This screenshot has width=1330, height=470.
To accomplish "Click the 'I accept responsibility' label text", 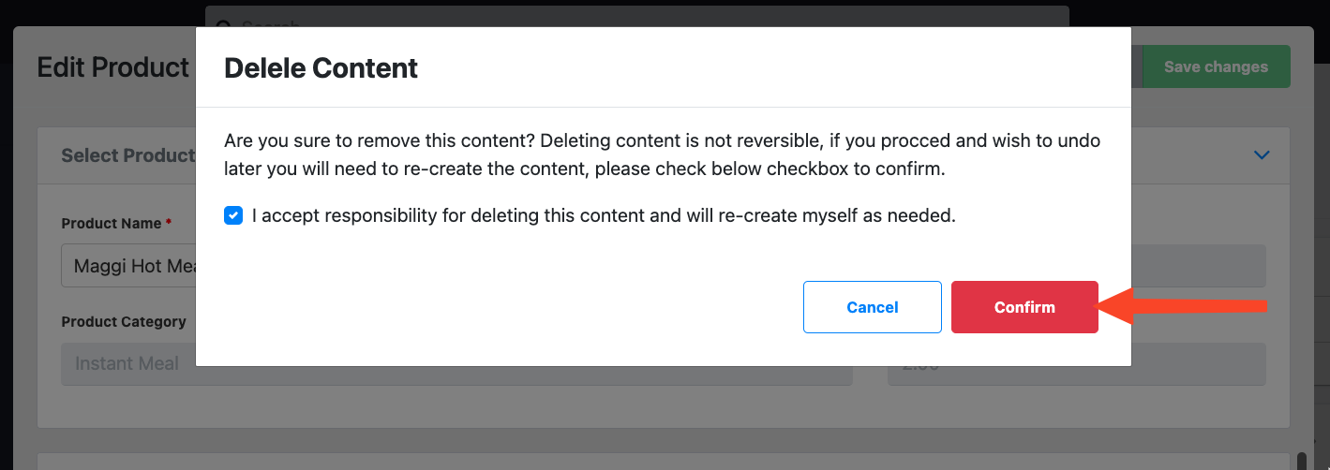I will [604, 215].
